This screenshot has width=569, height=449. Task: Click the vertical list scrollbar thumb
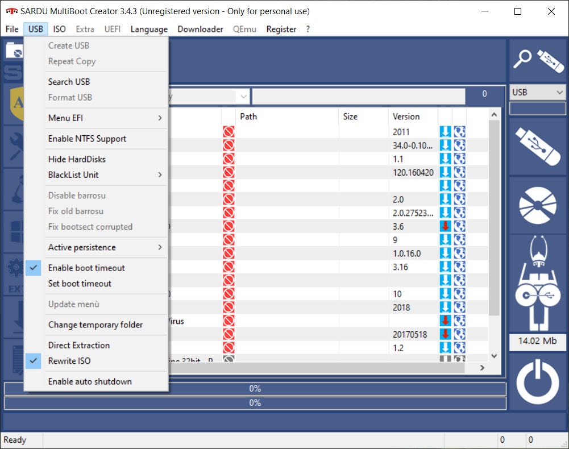494,218
